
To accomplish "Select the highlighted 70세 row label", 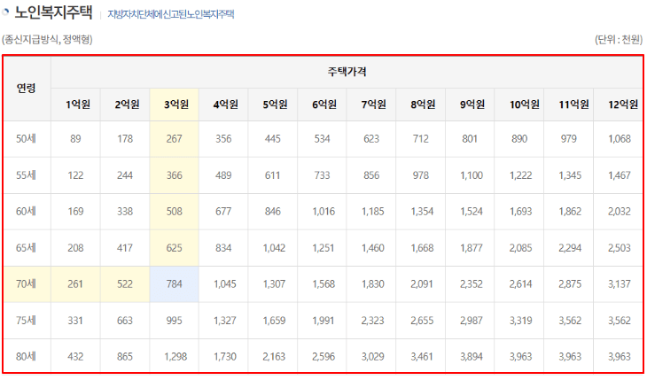I will 27,284.
